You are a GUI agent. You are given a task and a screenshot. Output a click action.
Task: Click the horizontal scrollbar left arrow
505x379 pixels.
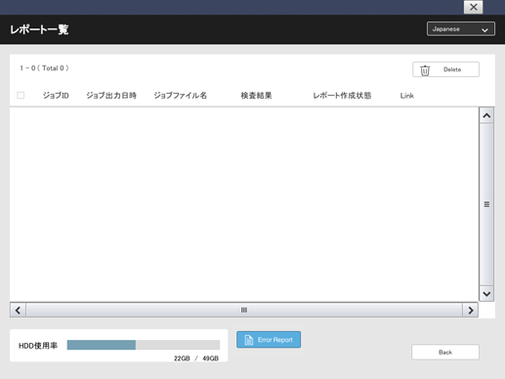coord(19,310)
